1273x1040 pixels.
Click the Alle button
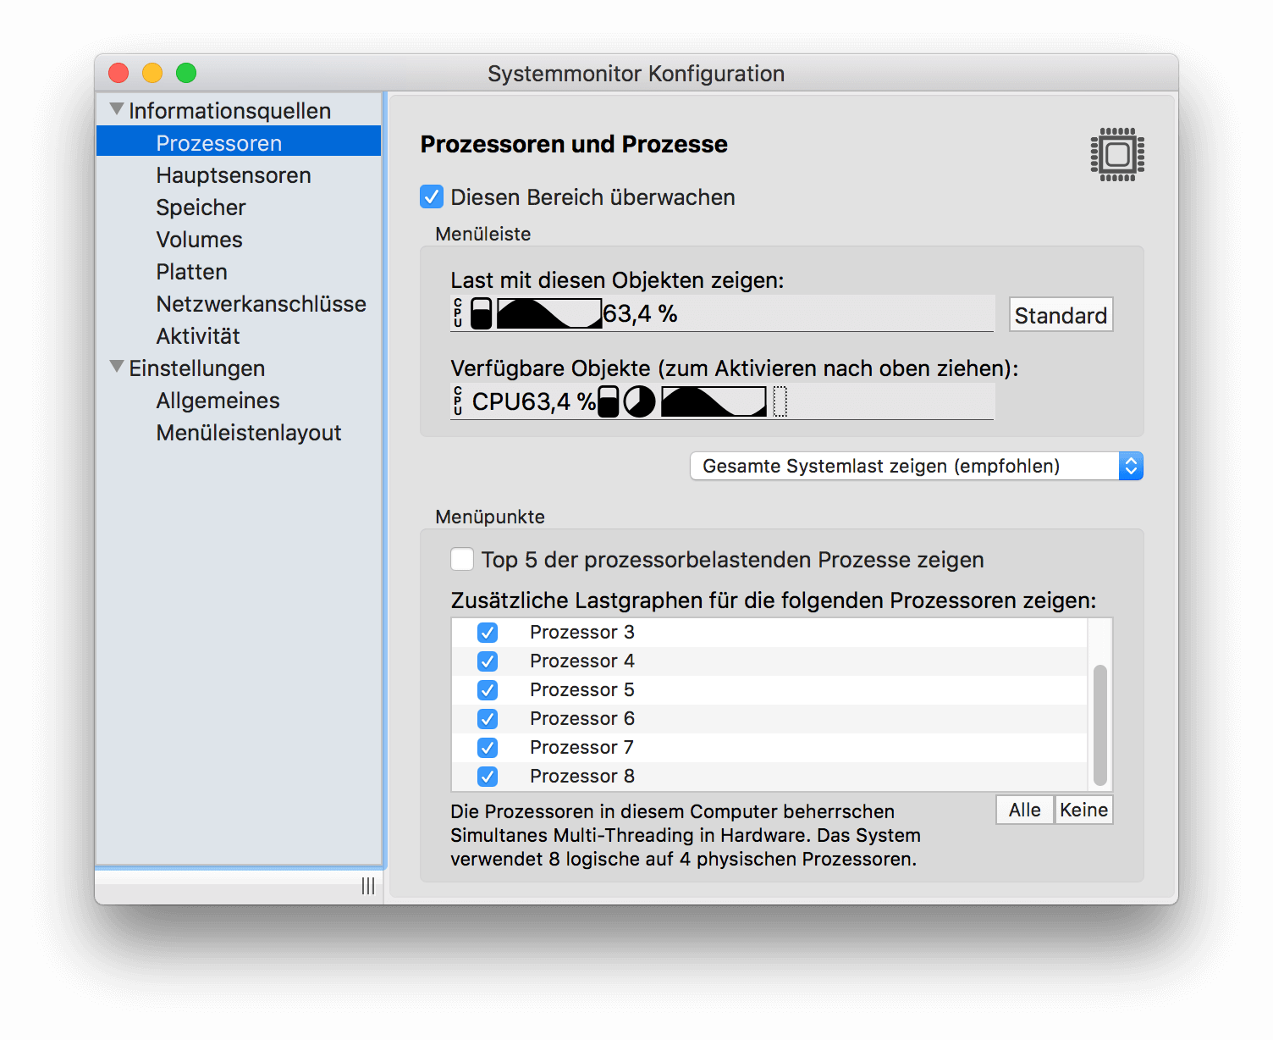coord(1024,810)
